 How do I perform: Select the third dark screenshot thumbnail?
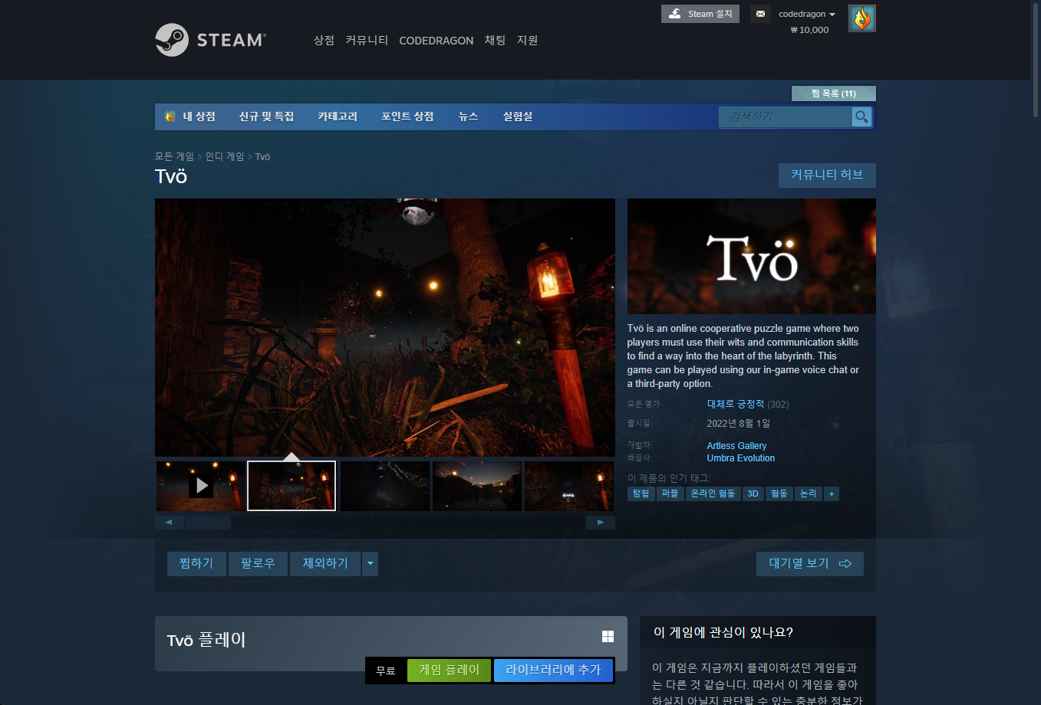[384, 486]
